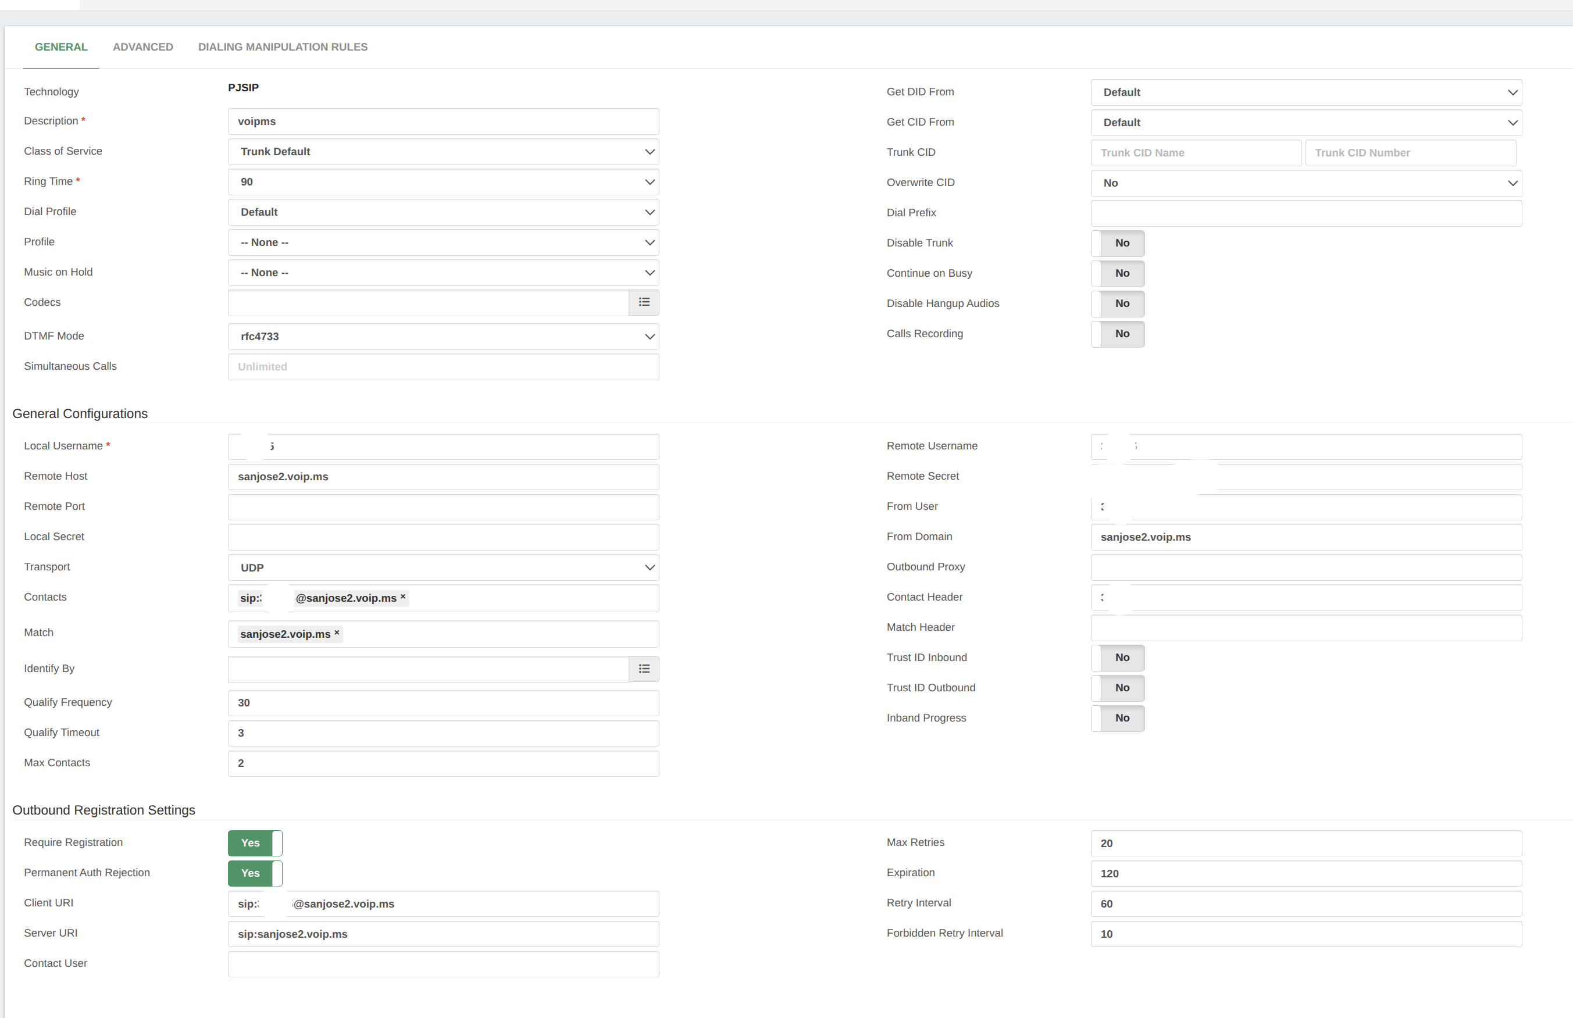Open the Class of Service dropdown

pos(443,152)
